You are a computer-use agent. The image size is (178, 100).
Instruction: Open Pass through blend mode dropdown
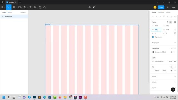pos(159,61)
